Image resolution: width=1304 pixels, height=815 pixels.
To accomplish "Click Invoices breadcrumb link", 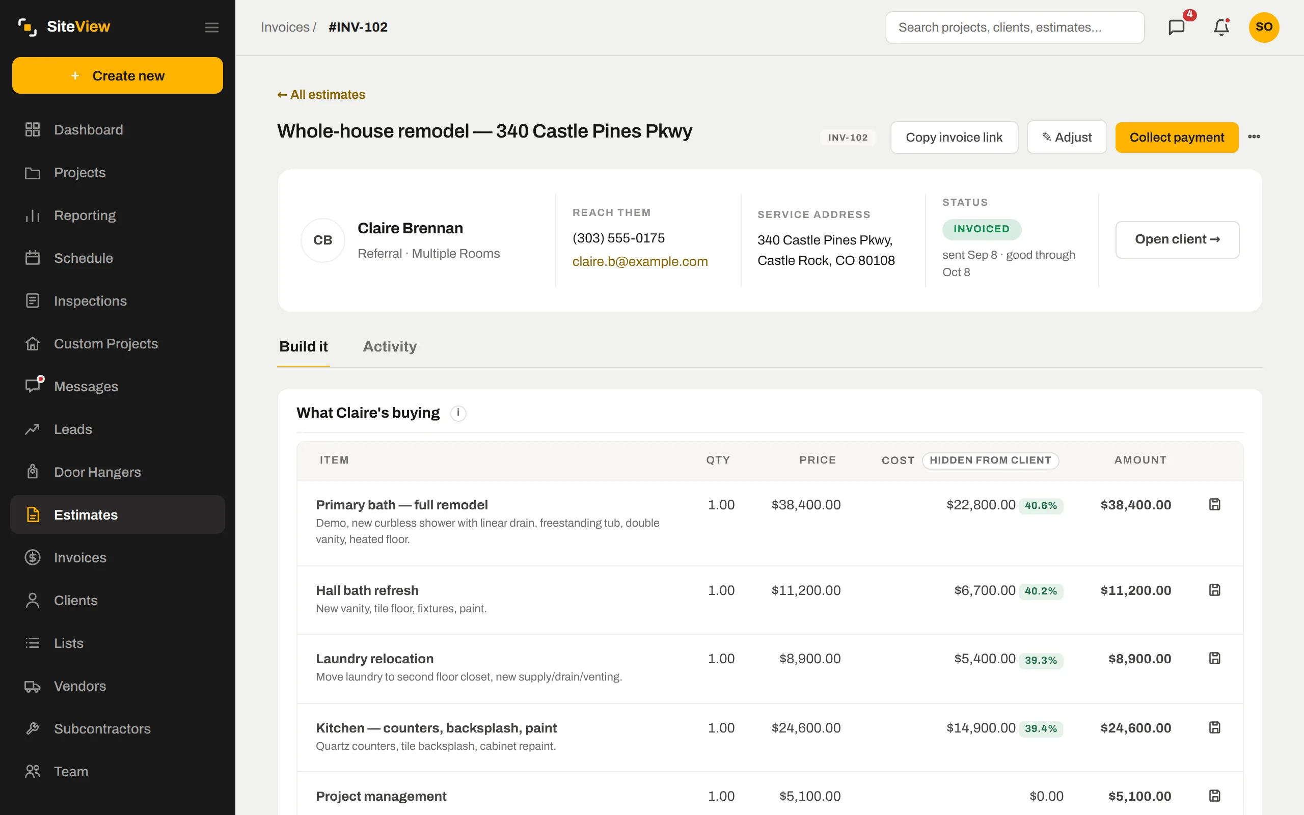I will click(285, 27).
